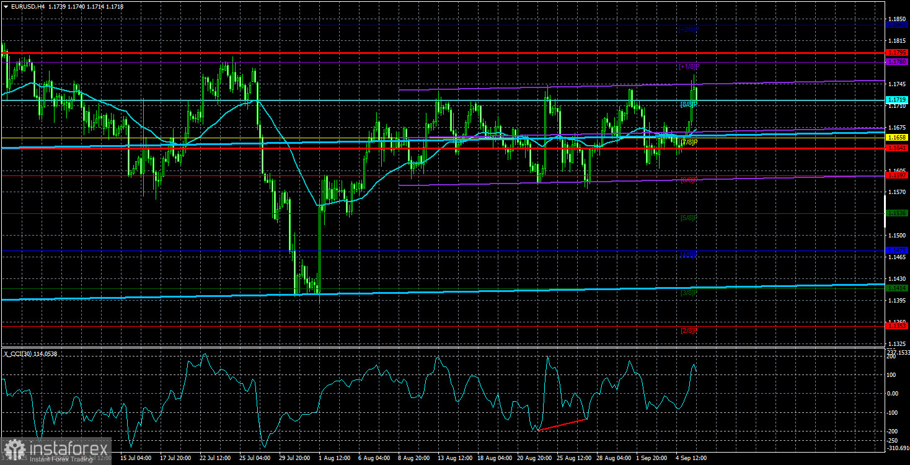Click the 1.1719 current price label

pos(897,100)
